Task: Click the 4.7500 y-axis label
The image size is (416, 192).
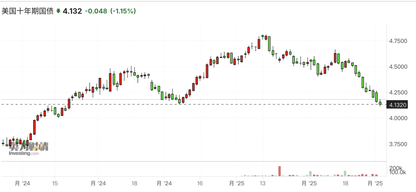Action: [x=398, y=41]
